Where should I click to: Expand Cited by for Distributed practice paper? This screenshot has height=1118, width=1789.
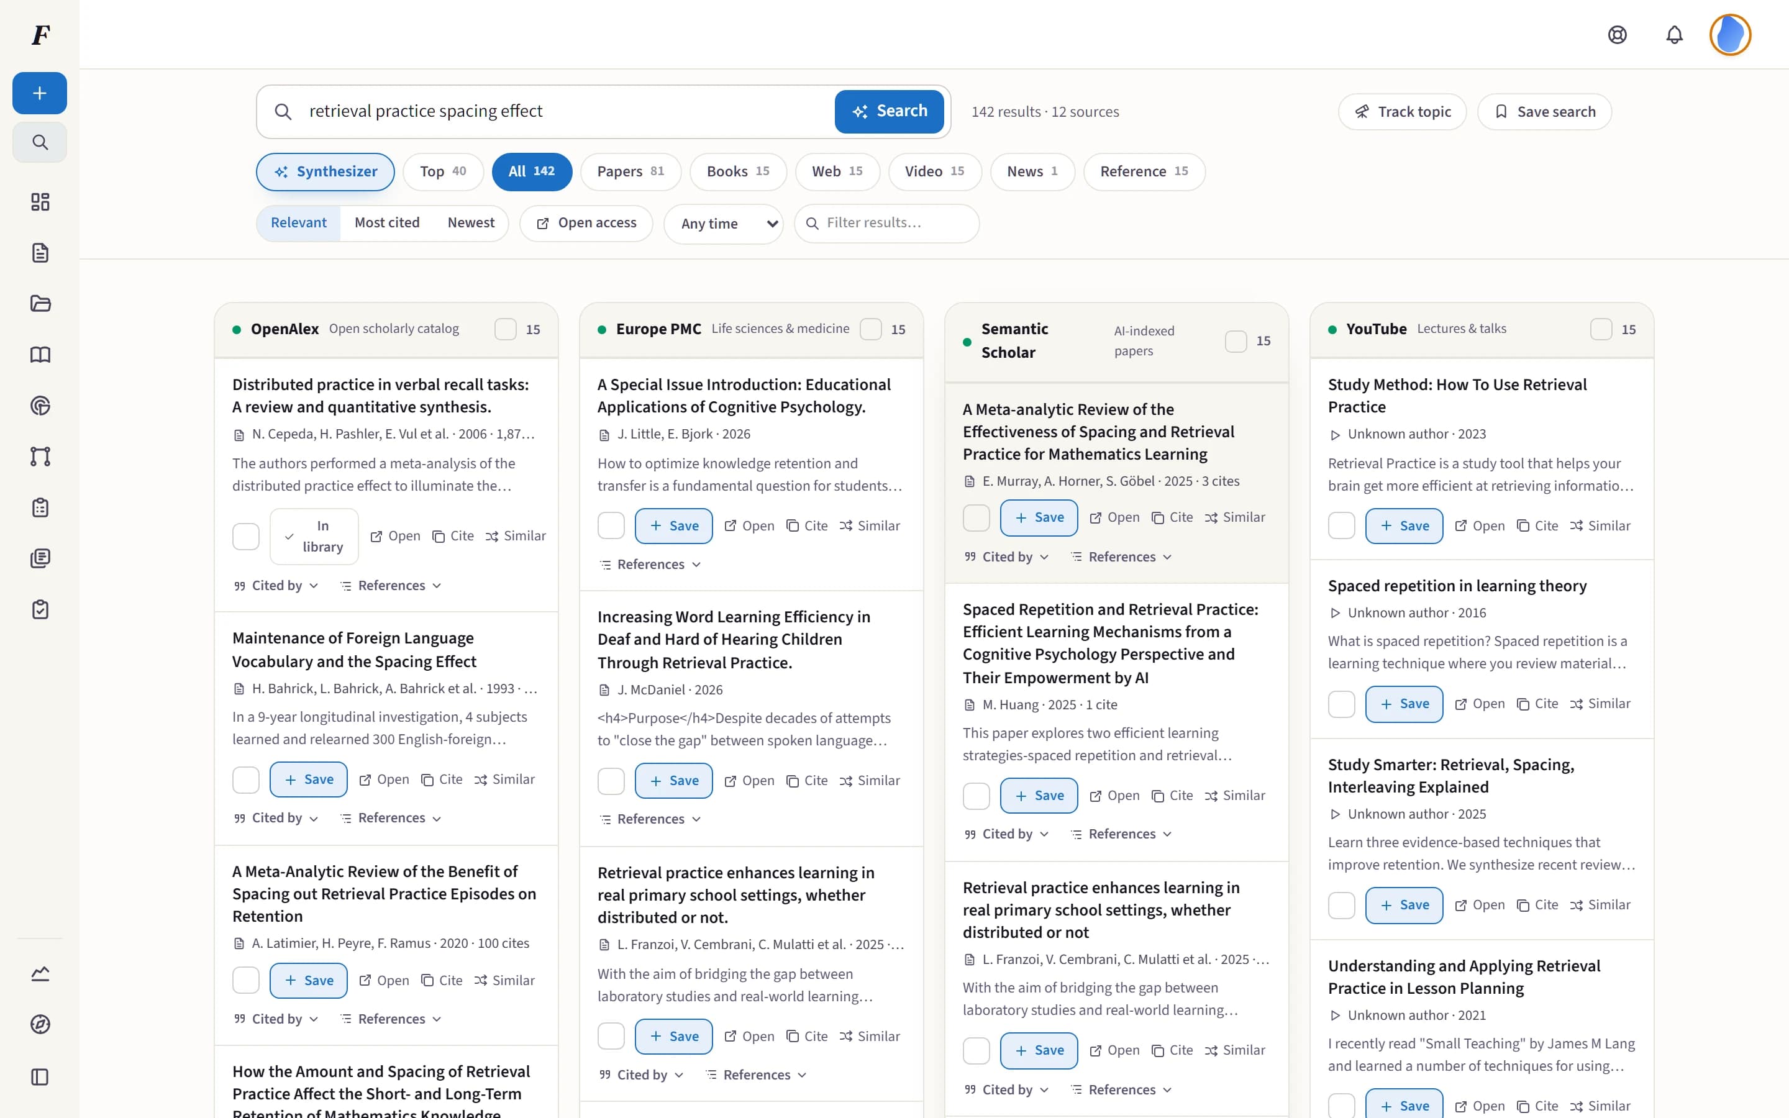pos(276,586)
